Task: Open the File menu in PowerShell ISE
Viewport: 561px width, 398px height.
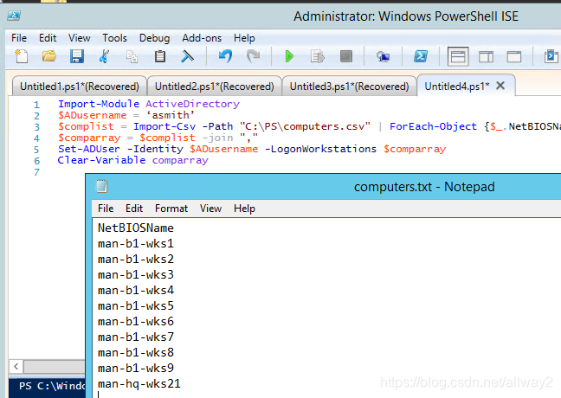Action: tap(19, 38)
